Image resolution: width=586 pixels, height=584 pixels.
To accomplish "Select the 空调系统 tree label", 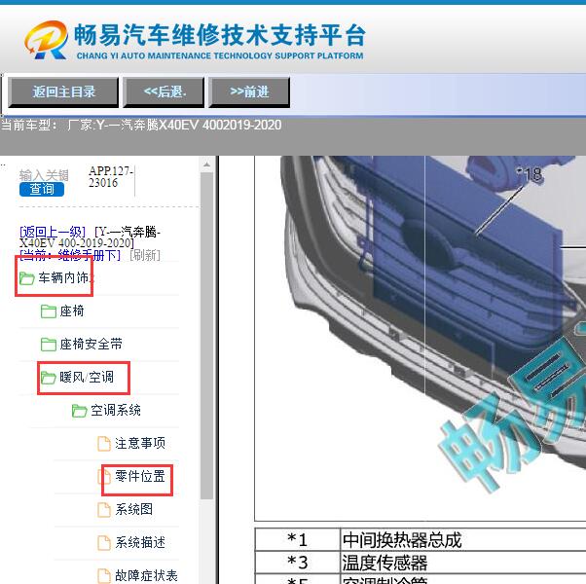I will click(x=116, y=410).
